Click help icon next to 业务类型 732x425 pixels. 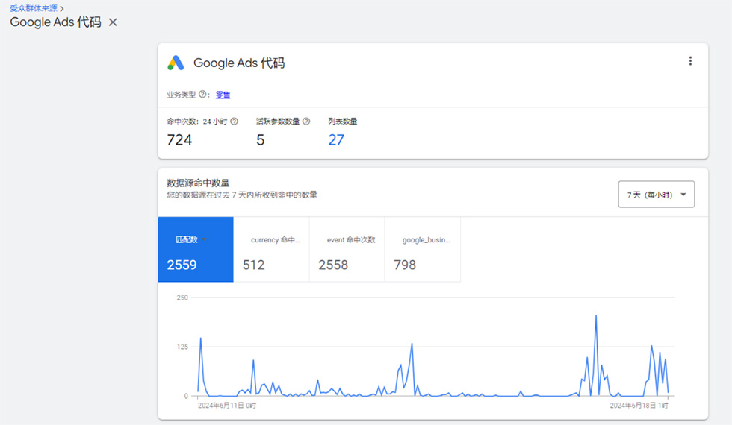203,95
